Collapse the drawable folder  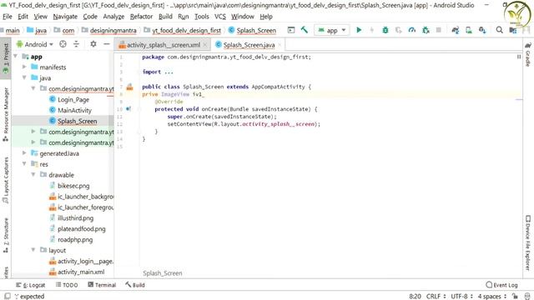33,174
